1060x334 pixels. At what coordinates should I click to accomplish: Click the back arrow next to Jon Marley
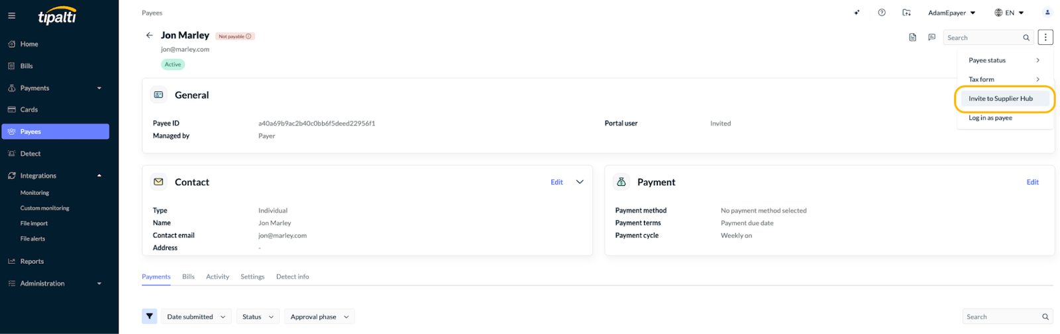click(149, 35)
